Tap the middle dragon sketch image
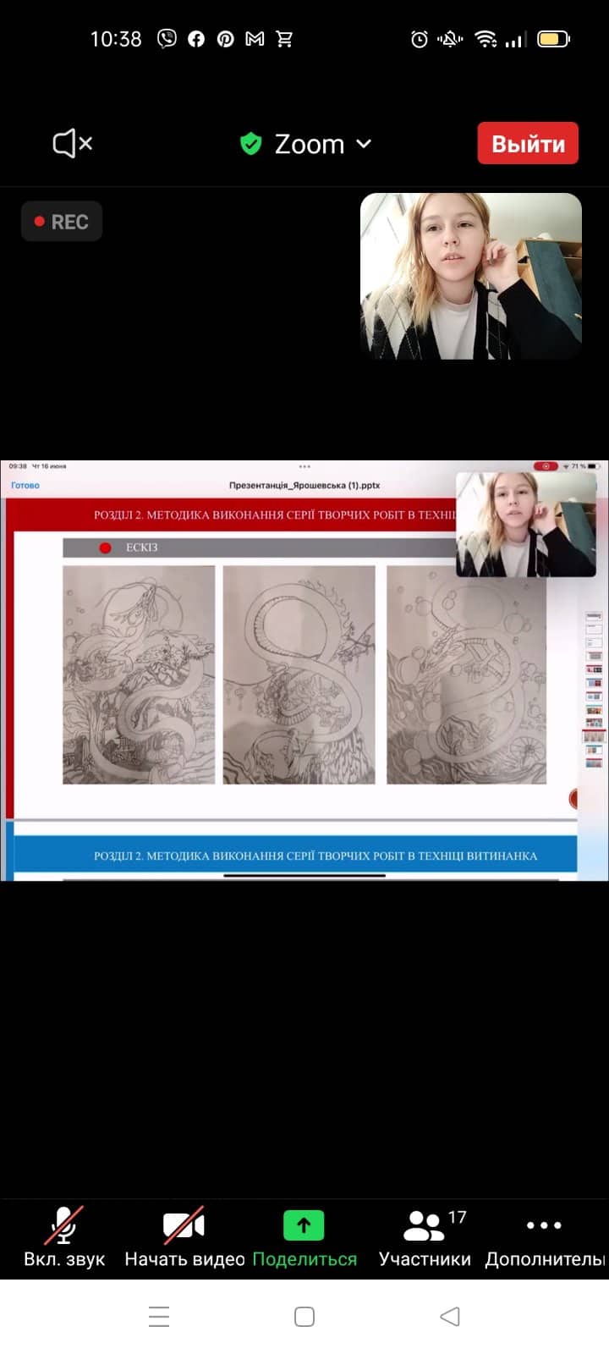The image size is (609, 1354). coord(299,674)
